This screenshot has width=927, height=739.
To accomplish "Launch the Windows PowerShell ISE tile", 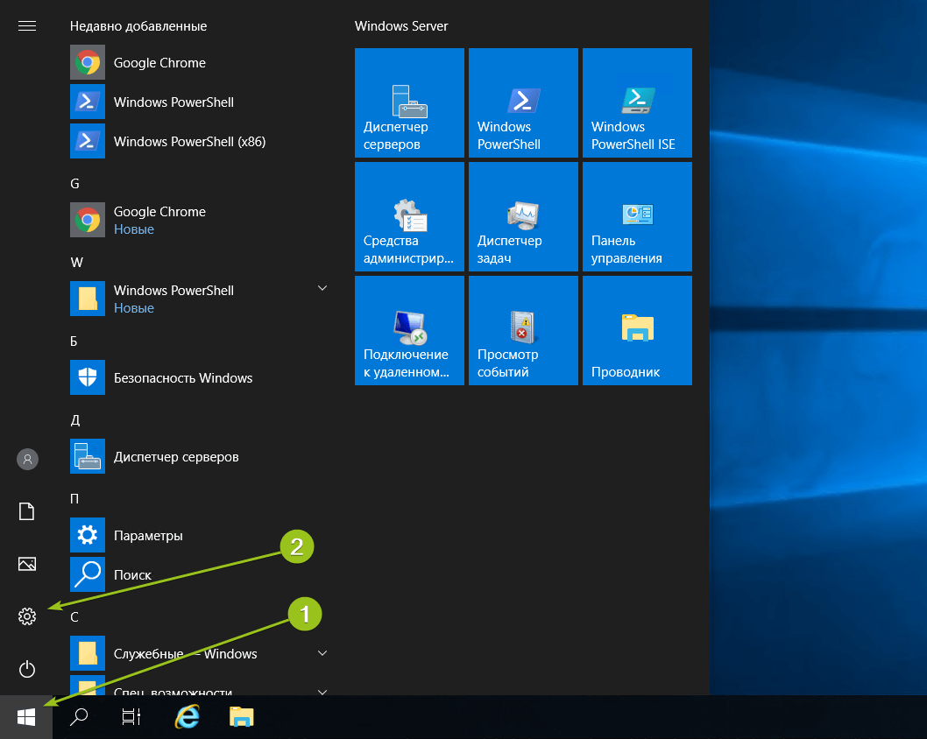I will (637, 102).
